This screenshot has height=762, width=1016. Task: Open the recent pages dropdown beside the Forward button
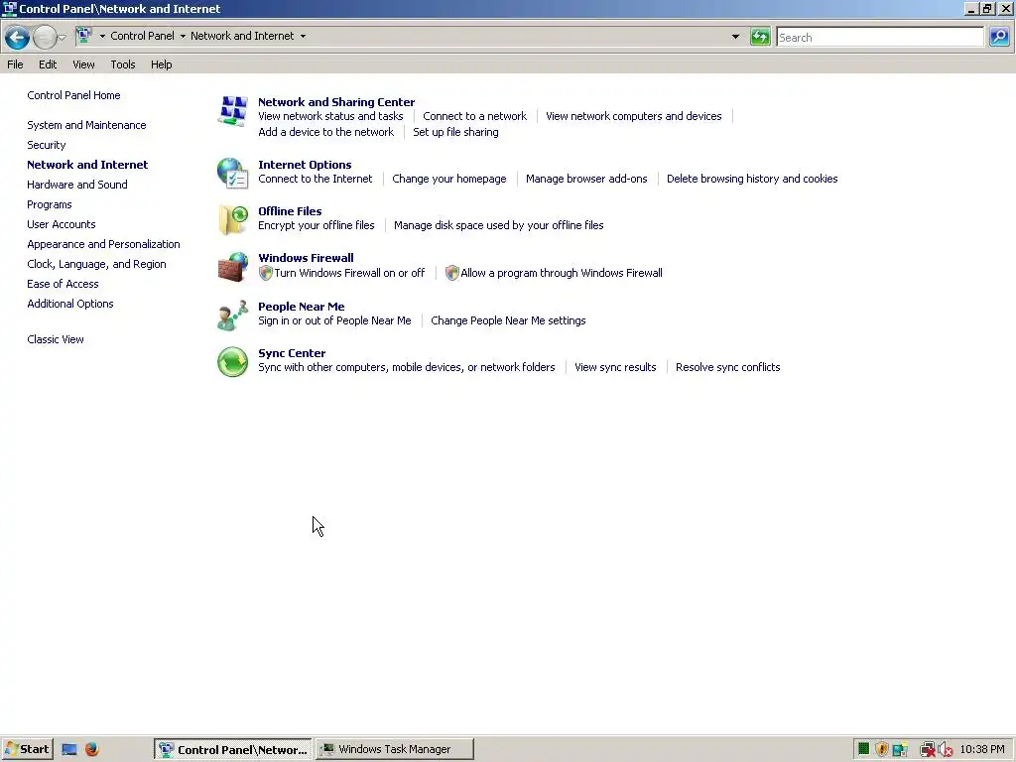[63, 38]
